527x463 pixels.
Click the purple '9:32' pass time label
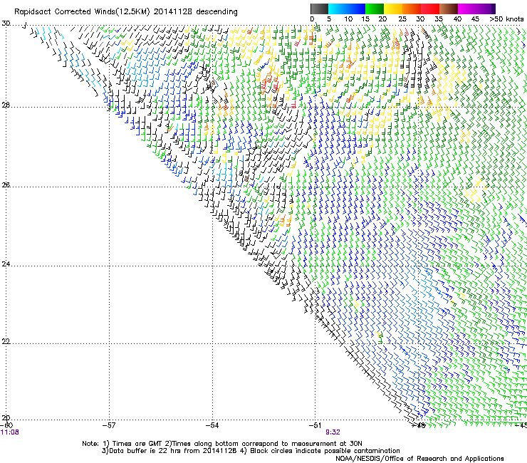[x=333, y=432]
